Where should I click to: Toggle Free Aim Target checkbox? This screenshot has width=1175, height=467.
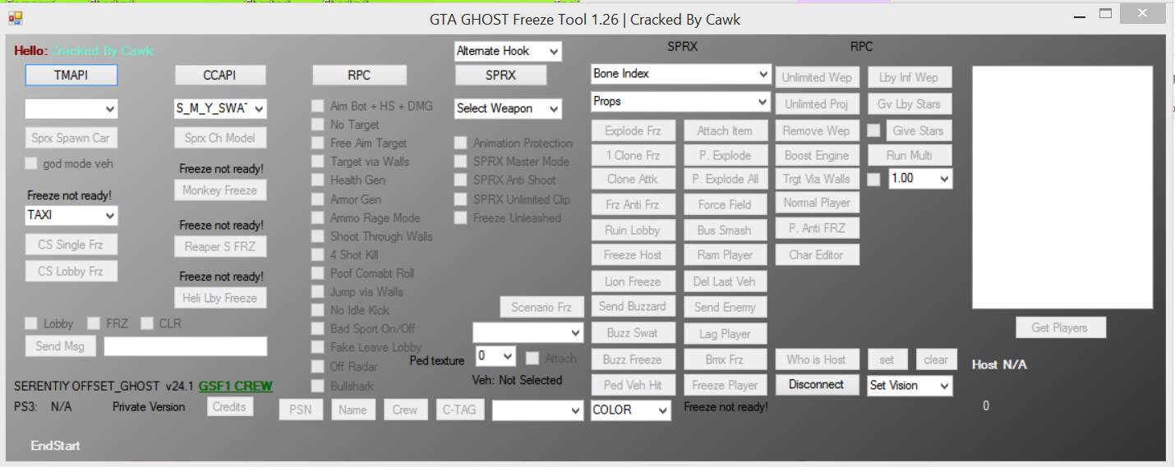pyautogui.click(x=317, y=143)
